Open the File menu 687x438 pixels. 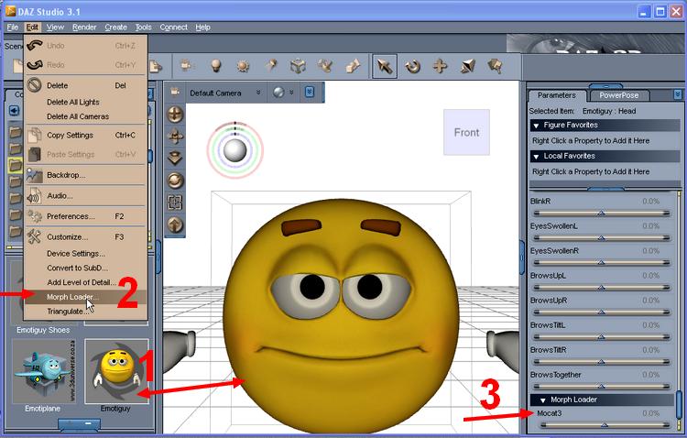tap(12, 27)
